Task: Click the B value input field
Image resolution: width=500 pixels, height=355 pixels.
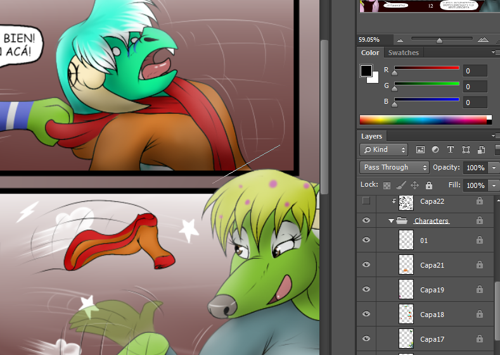Action: (475, 103)
